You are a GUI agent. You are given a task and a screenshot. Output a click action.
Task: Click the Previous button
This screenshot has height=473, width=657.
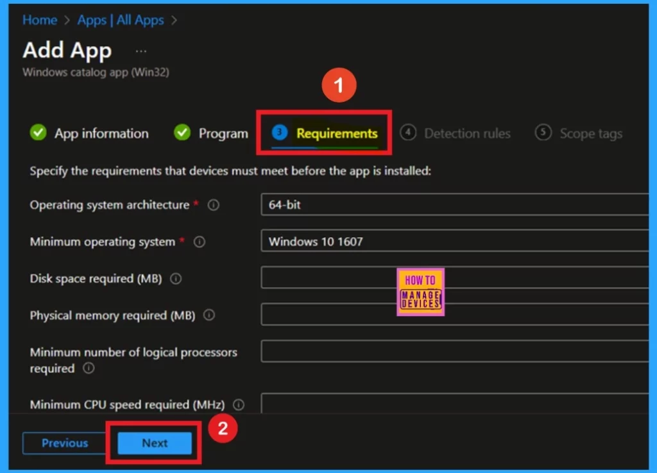click(x=65, y=444)
